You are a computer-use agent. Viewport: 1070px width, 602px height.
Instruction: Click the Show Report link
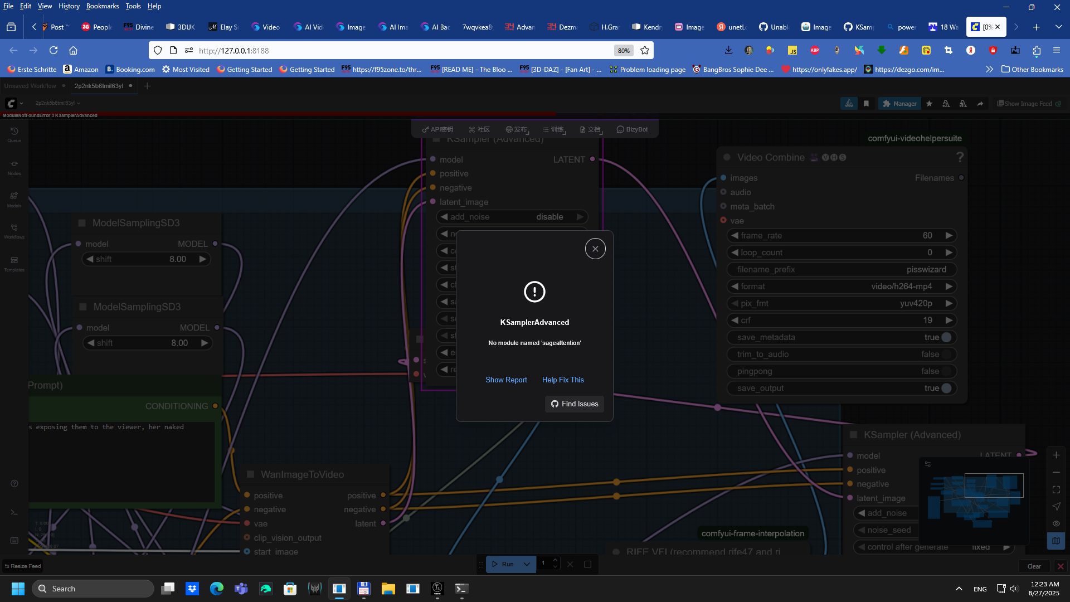505,380
